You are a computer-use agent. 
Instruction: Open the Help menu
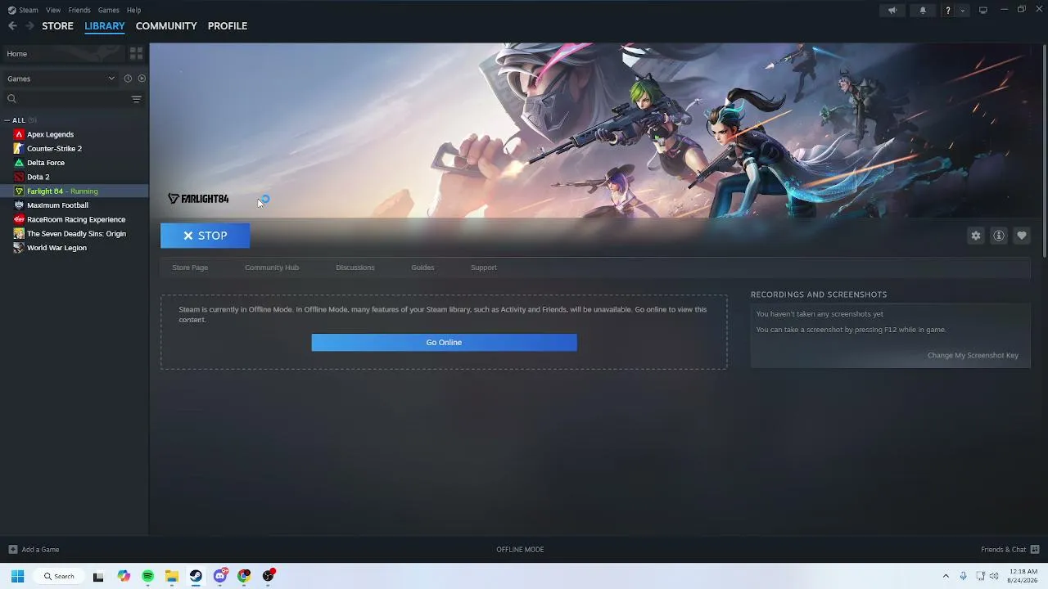click(134, 10)
